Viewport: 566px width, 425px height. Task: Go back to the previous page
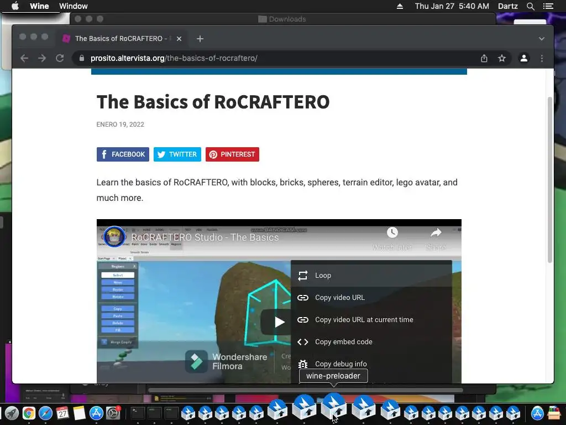[x=24, y=58]
